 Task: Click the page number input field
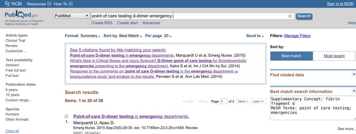(x=223, y=101)
